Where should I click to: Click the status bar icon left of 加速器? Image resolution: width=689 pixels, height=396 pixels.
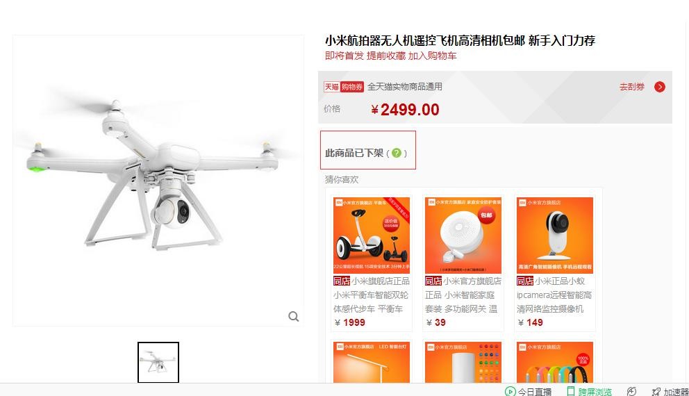631,391
